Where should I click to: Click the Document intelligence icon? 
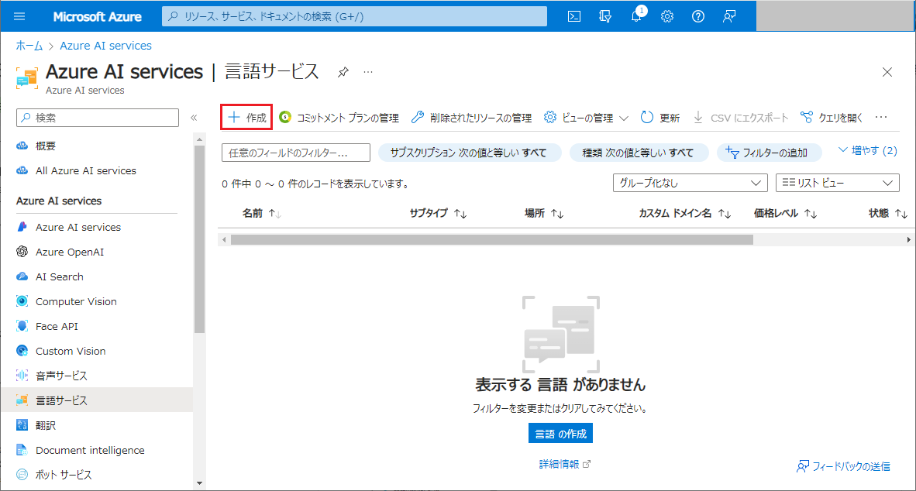point(22,450)
